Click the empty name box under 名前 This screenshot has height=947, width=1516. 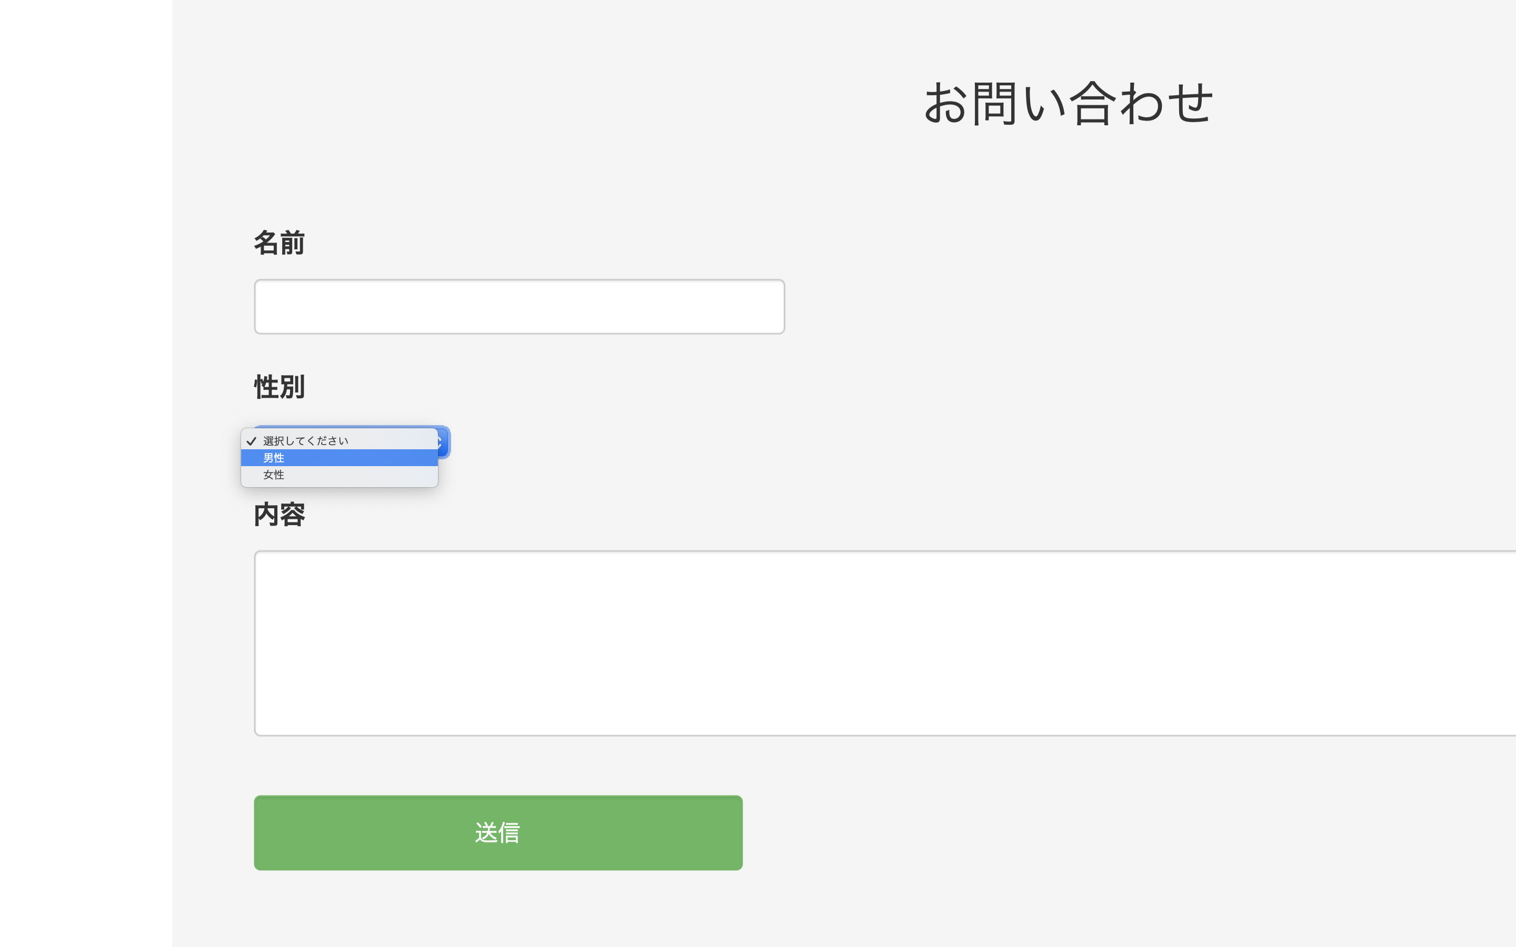coord(518,307)
